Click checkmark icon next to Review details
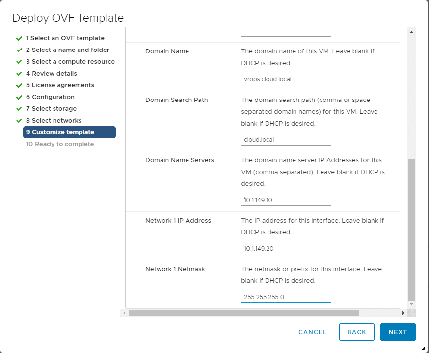Screen dimensions: 429x353 click(19, 74)
